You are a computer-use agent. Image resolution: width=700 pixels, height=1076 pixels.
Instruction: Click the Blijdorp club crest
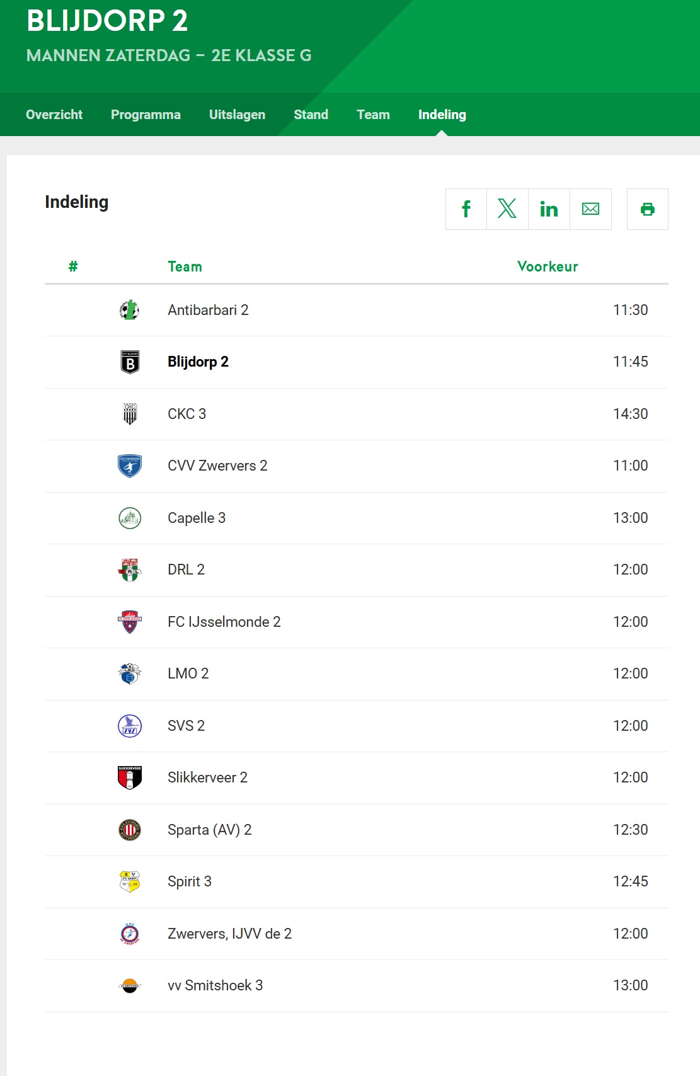coord(130,362)
